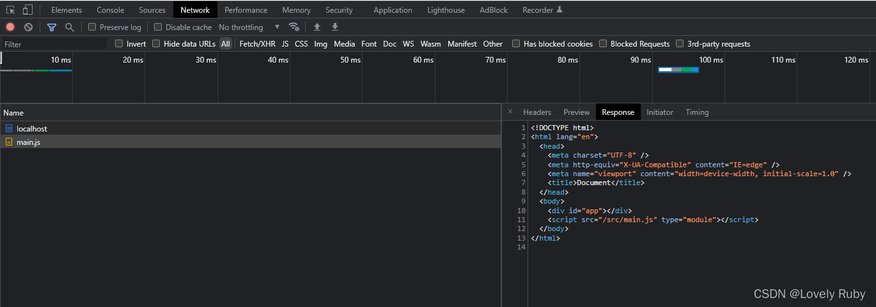
Task: Filter requests by Other
Action: pos(493,43)
